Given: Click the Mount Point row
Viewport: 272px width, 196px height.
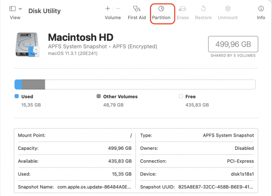Looking at the screenshot, I should click(x=75, y=135).
